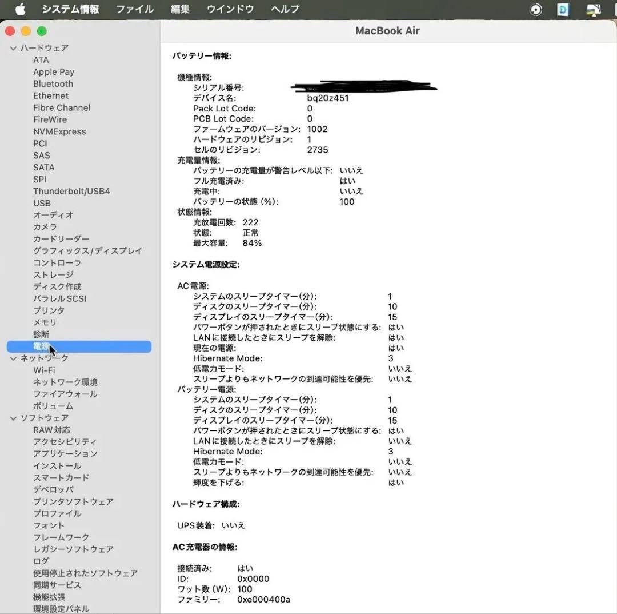
Task: Open the ヘルプ menu
Action: 284,9
